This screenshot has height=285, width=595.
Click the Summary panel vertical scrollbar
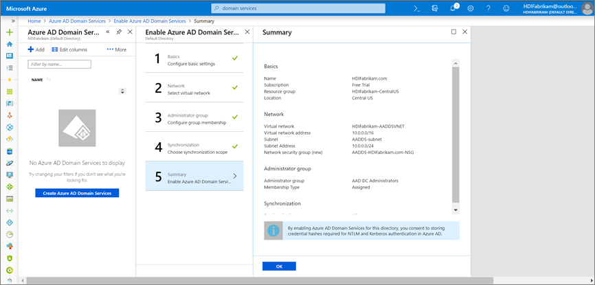click(455, 134)
